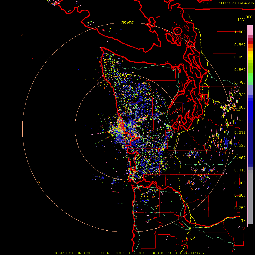
Task: Select the 0.680 scale value
Action: point(240,107)
